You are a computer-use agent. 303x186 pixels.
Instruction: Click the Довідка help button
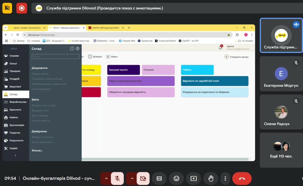click(x=95, y=57)
